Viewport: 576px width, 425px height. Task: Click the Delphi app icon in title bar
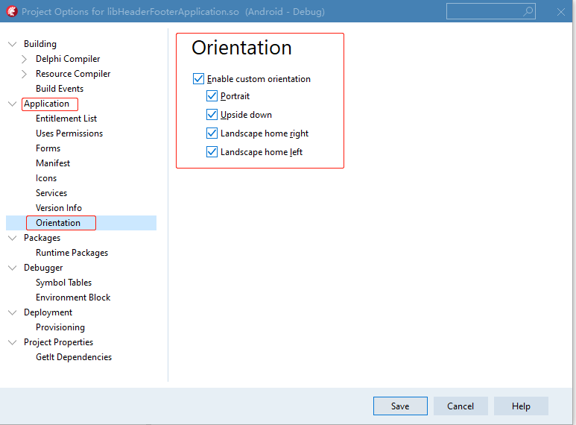tap(11, 12)
